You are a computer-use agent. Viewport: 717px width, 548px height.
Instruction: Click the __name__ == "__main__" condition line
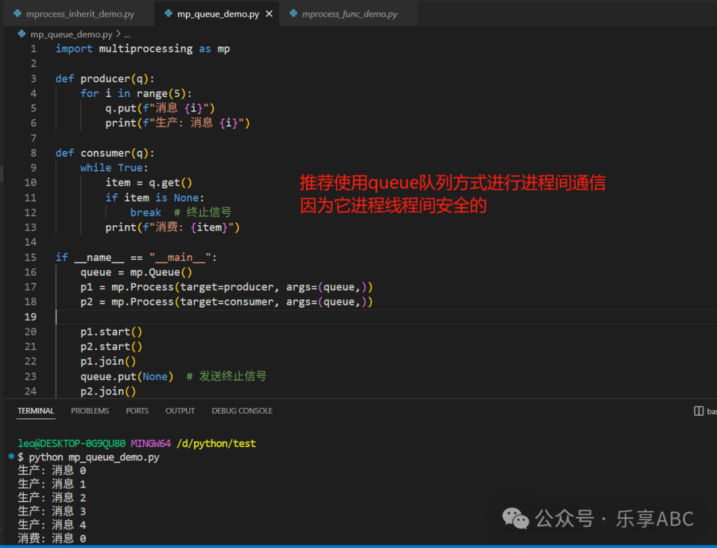[136, 258]
